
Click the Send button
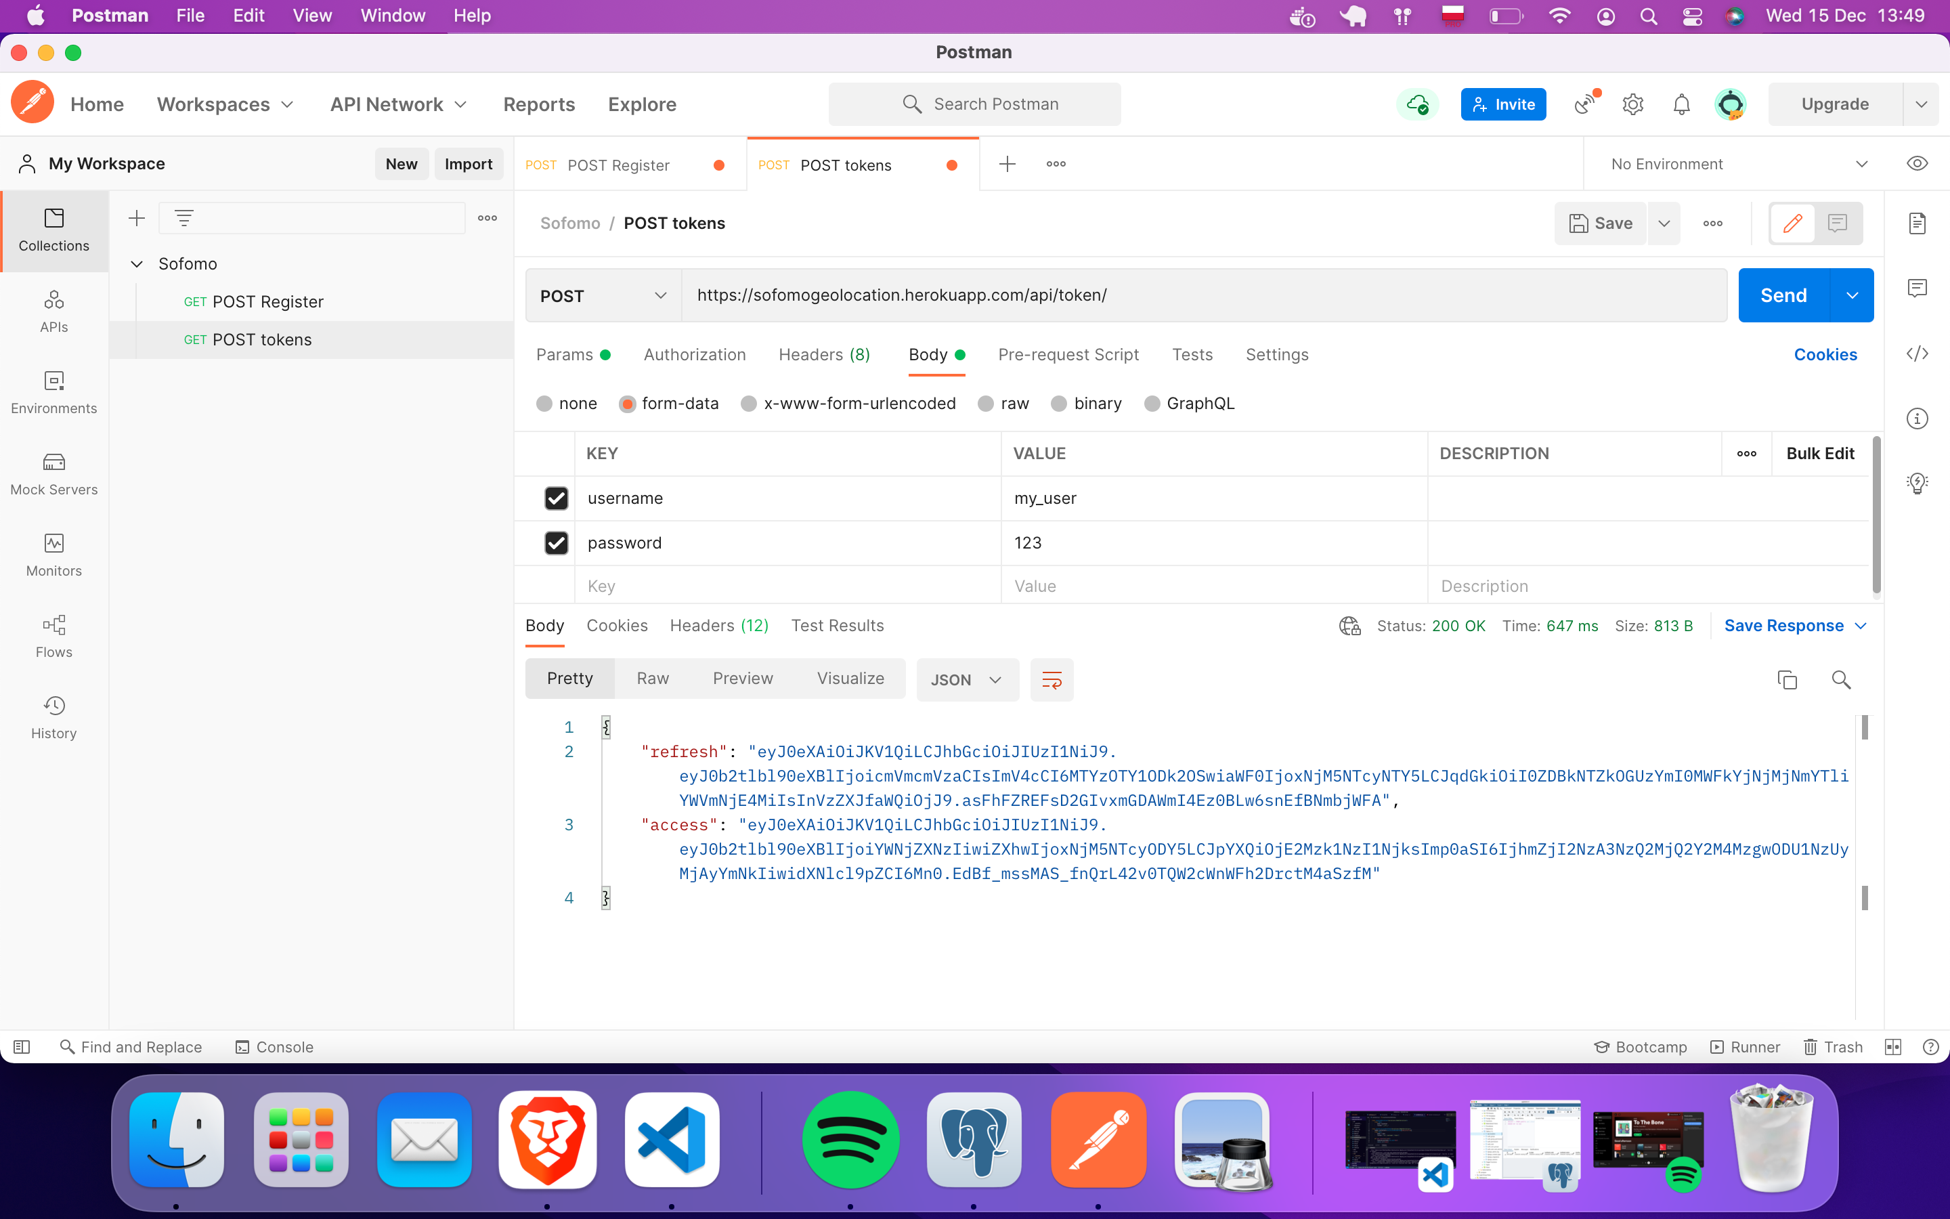point(1785,295)
